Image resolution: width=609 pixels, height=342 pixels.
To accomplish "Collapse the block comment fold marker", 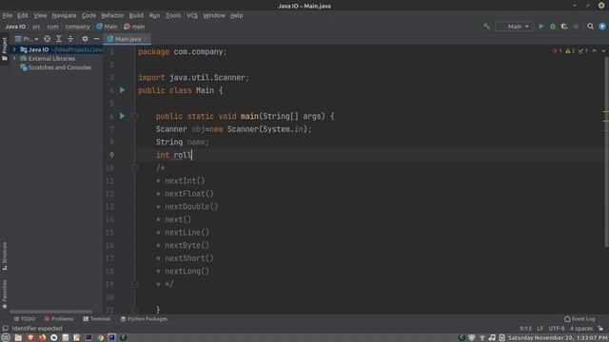I will pos(134,168).
